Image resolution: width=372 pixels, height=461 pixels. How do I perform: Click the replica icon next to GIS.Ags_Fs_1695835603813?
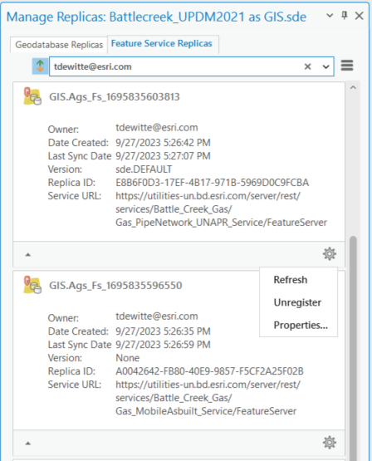32,96
